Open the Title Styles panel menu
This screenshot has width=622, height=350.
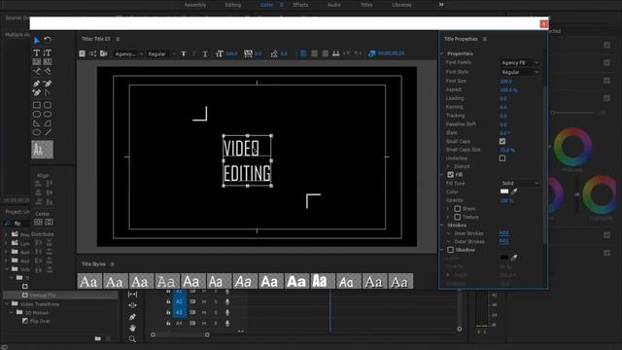[113, 263]
